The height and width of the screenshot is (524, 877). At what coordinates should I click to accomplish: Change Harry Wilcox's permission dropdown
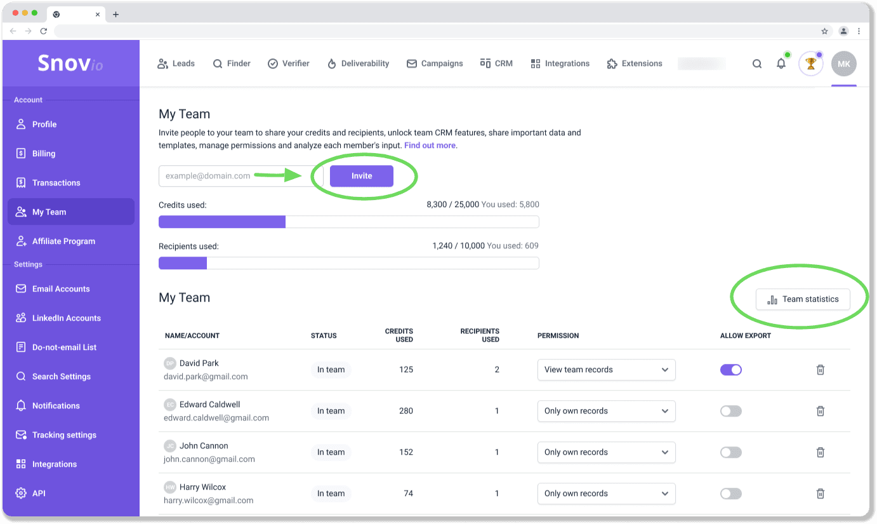pyautogui.click(x=606, y=494)
